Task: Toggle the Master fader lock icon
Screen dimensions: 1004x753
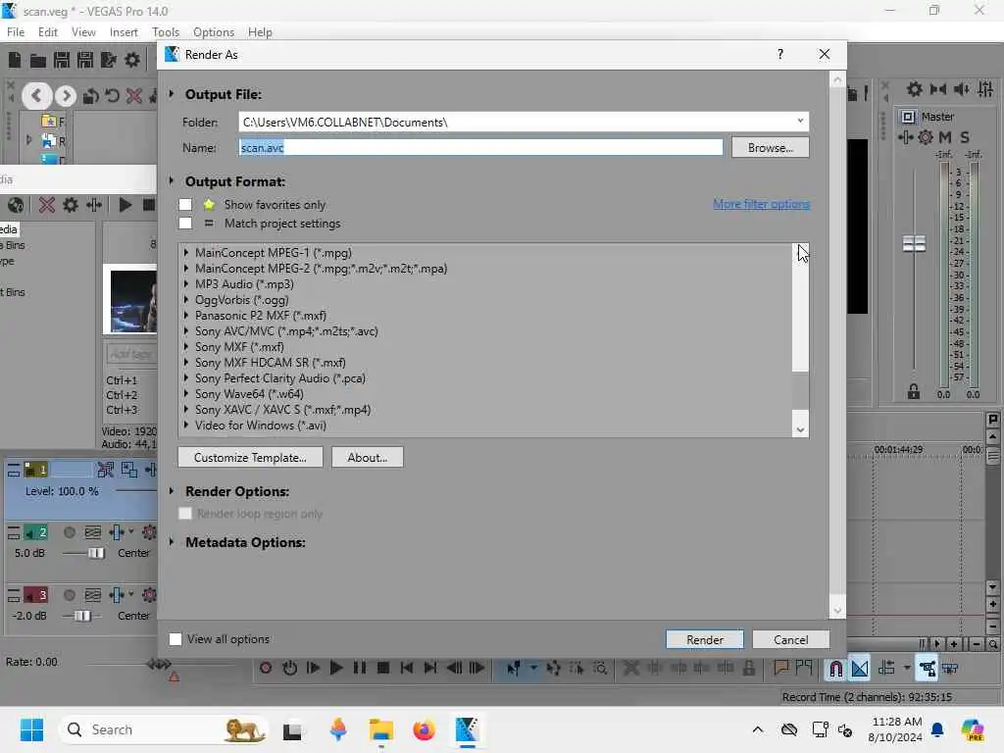Action: [x=914, y=391]
